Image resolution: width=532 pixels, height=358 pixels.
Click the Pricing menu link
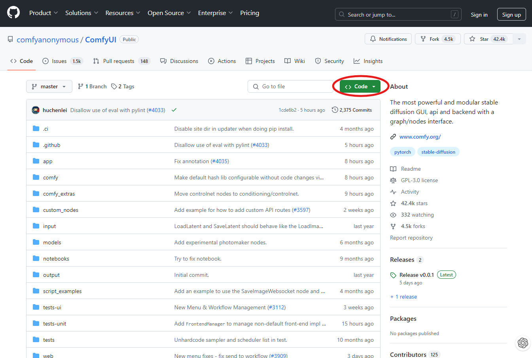(250, 13)
